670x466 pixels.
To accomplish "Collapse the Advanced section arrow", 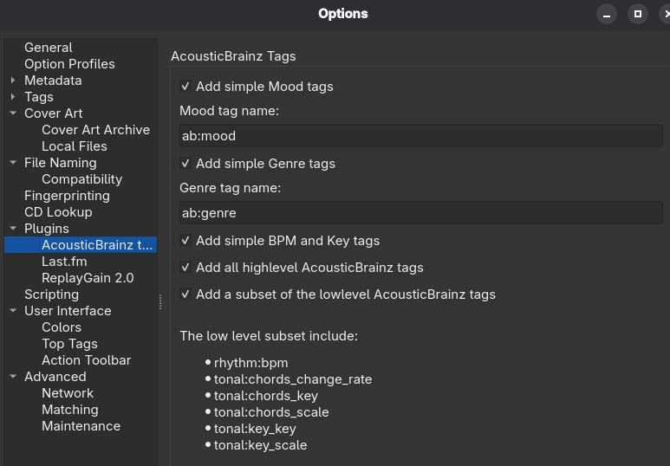I will (13, 377).
